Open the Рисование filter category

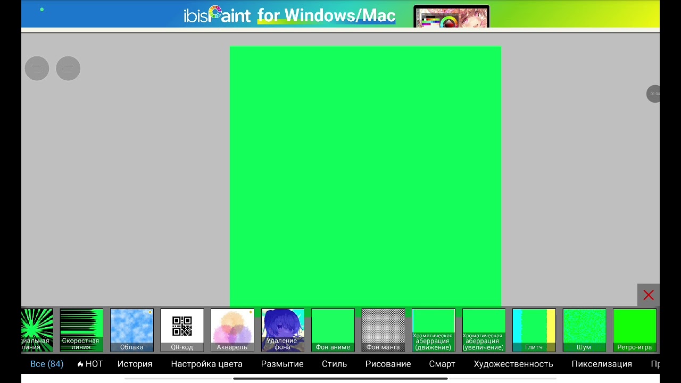point(388,364)
